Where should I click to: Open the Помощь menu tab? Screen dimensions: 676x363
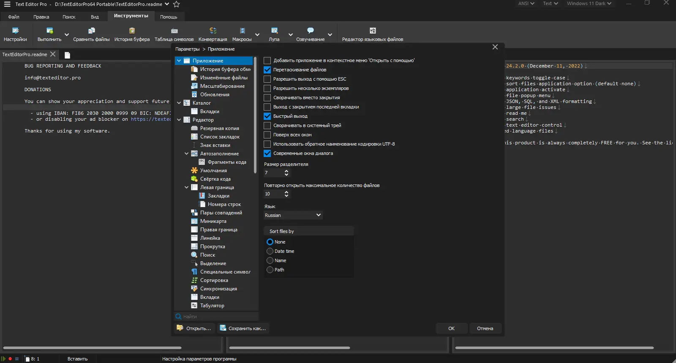[x=169, y=17]
